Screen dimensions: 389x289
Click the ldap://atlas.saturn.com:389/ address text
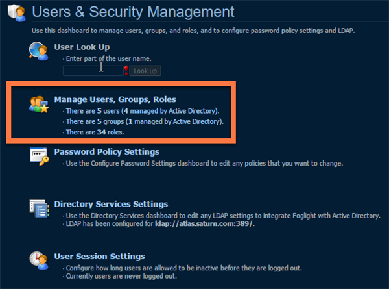coord(204,223)
